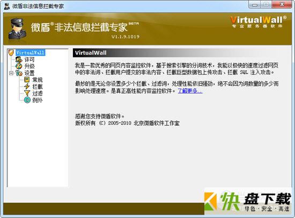Select the 设置 settings tree node

pyautogui.click(x=29, y=73)
